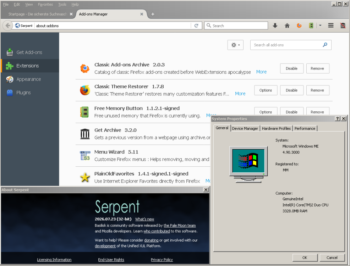
Task: Open the hamburger main menu
Action: pos(331,26)
